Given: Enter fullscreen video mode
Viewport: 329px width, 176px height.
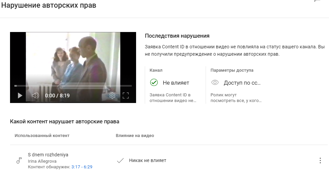Looking at the screenshot, I should 125,96.
